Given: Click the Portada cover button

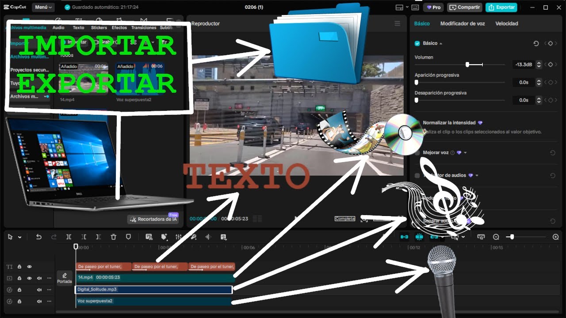Looking at the screenshot, I should (x=65, y=278).
